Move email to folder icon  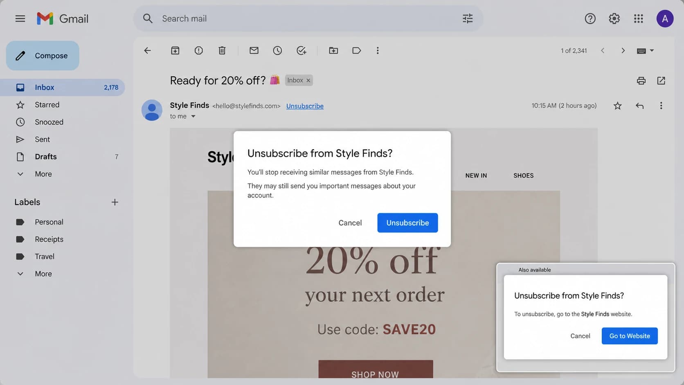(x=333, y=50)
